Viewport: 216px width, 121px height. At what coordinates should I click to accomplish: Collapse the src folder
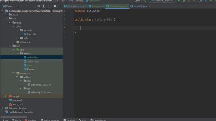click(x=6, y=18)
